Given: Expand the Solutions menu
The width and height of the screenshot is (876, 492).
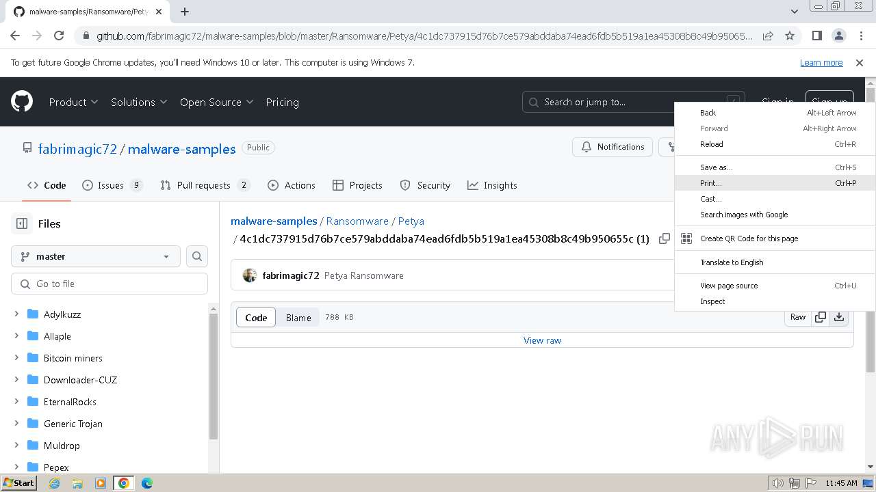Looking at the screenshot, I should [139, 102].
